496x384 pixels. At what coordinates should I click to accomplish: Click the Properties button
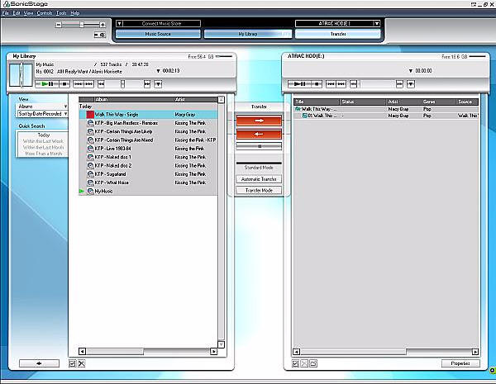coord(460,363)
